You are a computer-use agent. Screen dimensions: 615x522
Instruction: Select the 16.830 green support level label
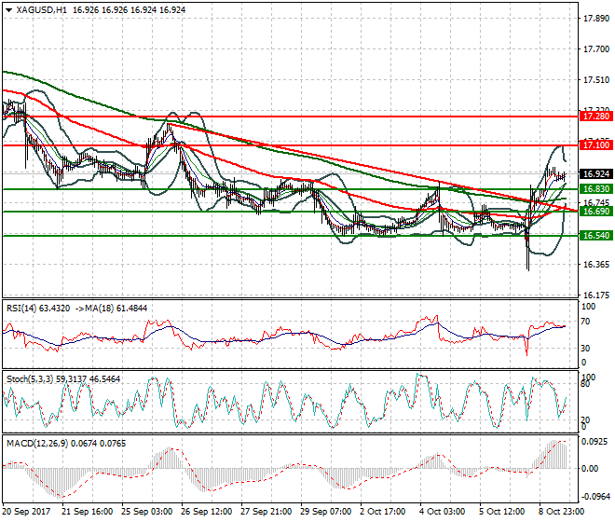click(x=595, y=189)
